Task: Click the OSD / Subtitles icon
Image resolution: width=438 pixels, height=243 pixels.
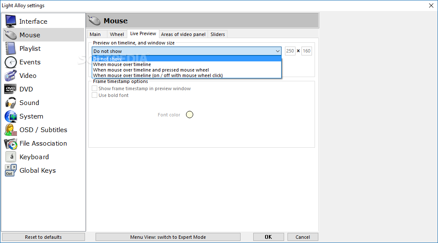Action: coord(11,130)
